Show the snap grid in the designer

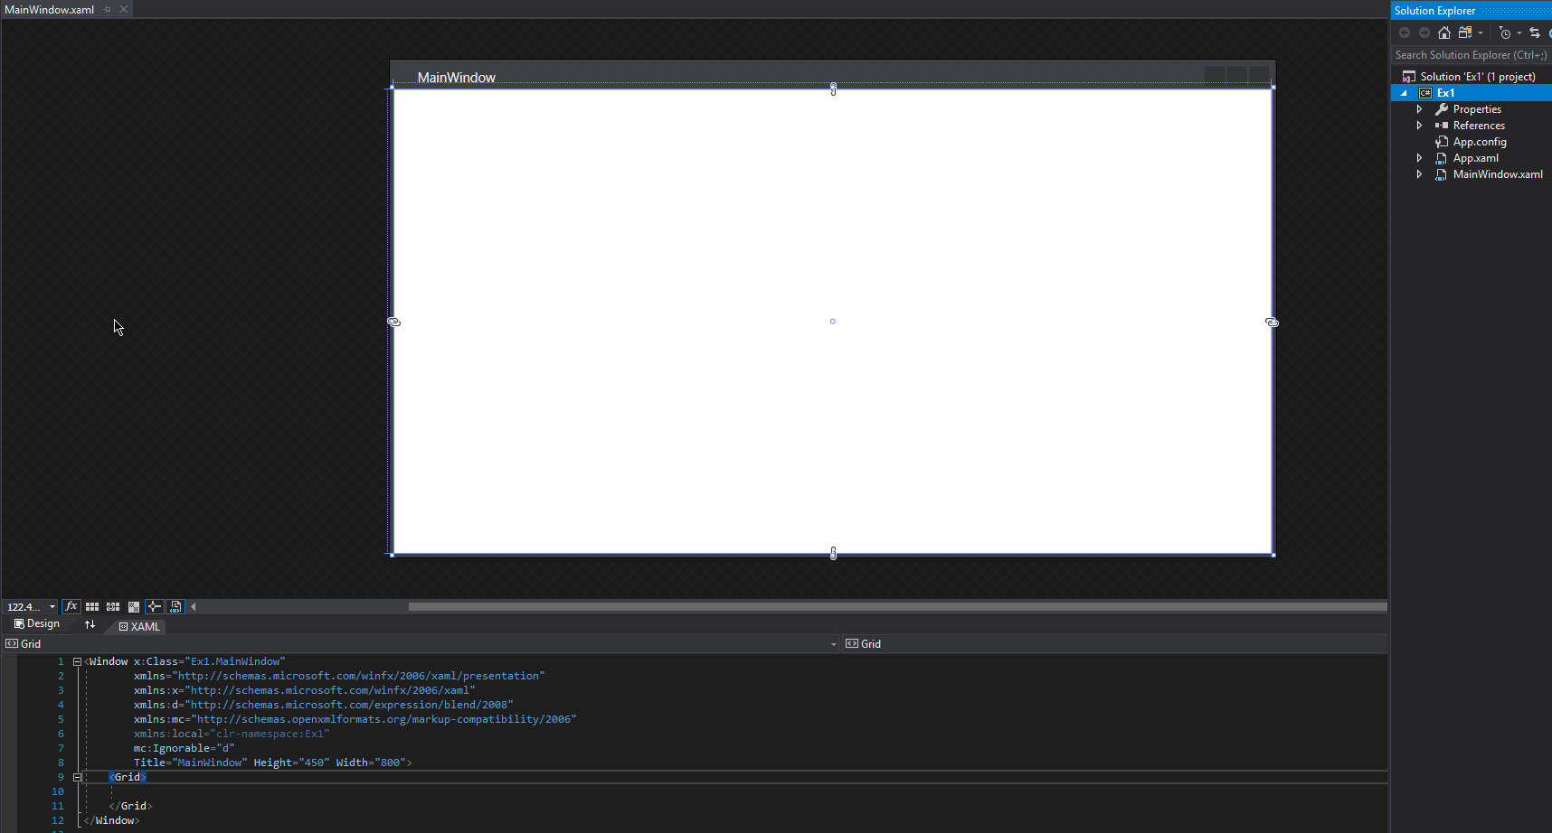point(92,606)
